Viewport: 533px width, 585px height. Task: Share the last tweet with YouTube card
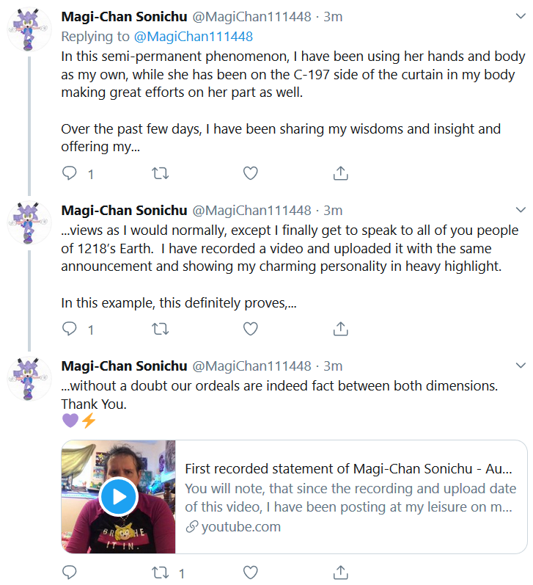coord(341,573)
